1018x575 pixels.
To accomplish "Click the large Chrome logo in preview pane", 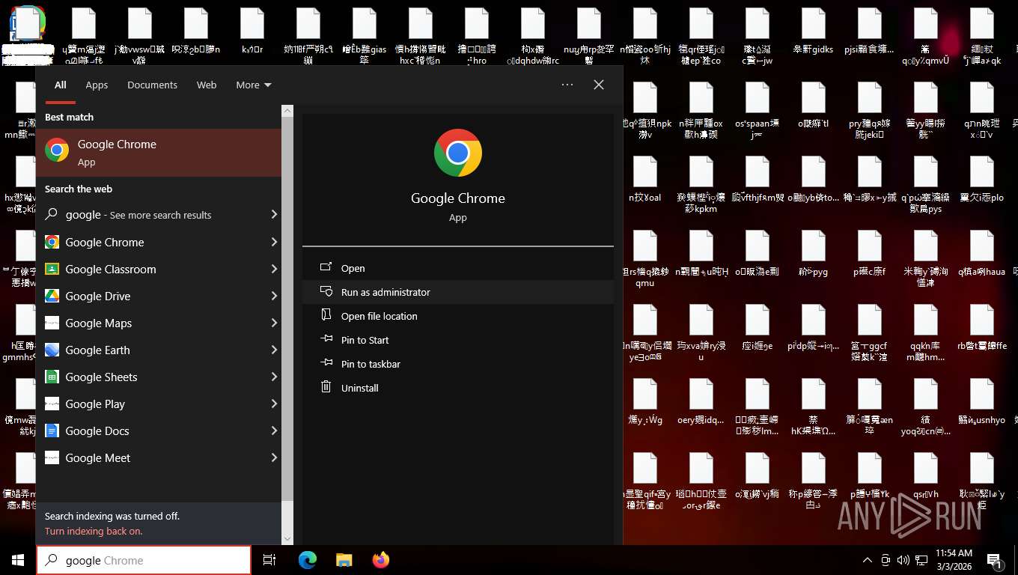I will point(457,153).
